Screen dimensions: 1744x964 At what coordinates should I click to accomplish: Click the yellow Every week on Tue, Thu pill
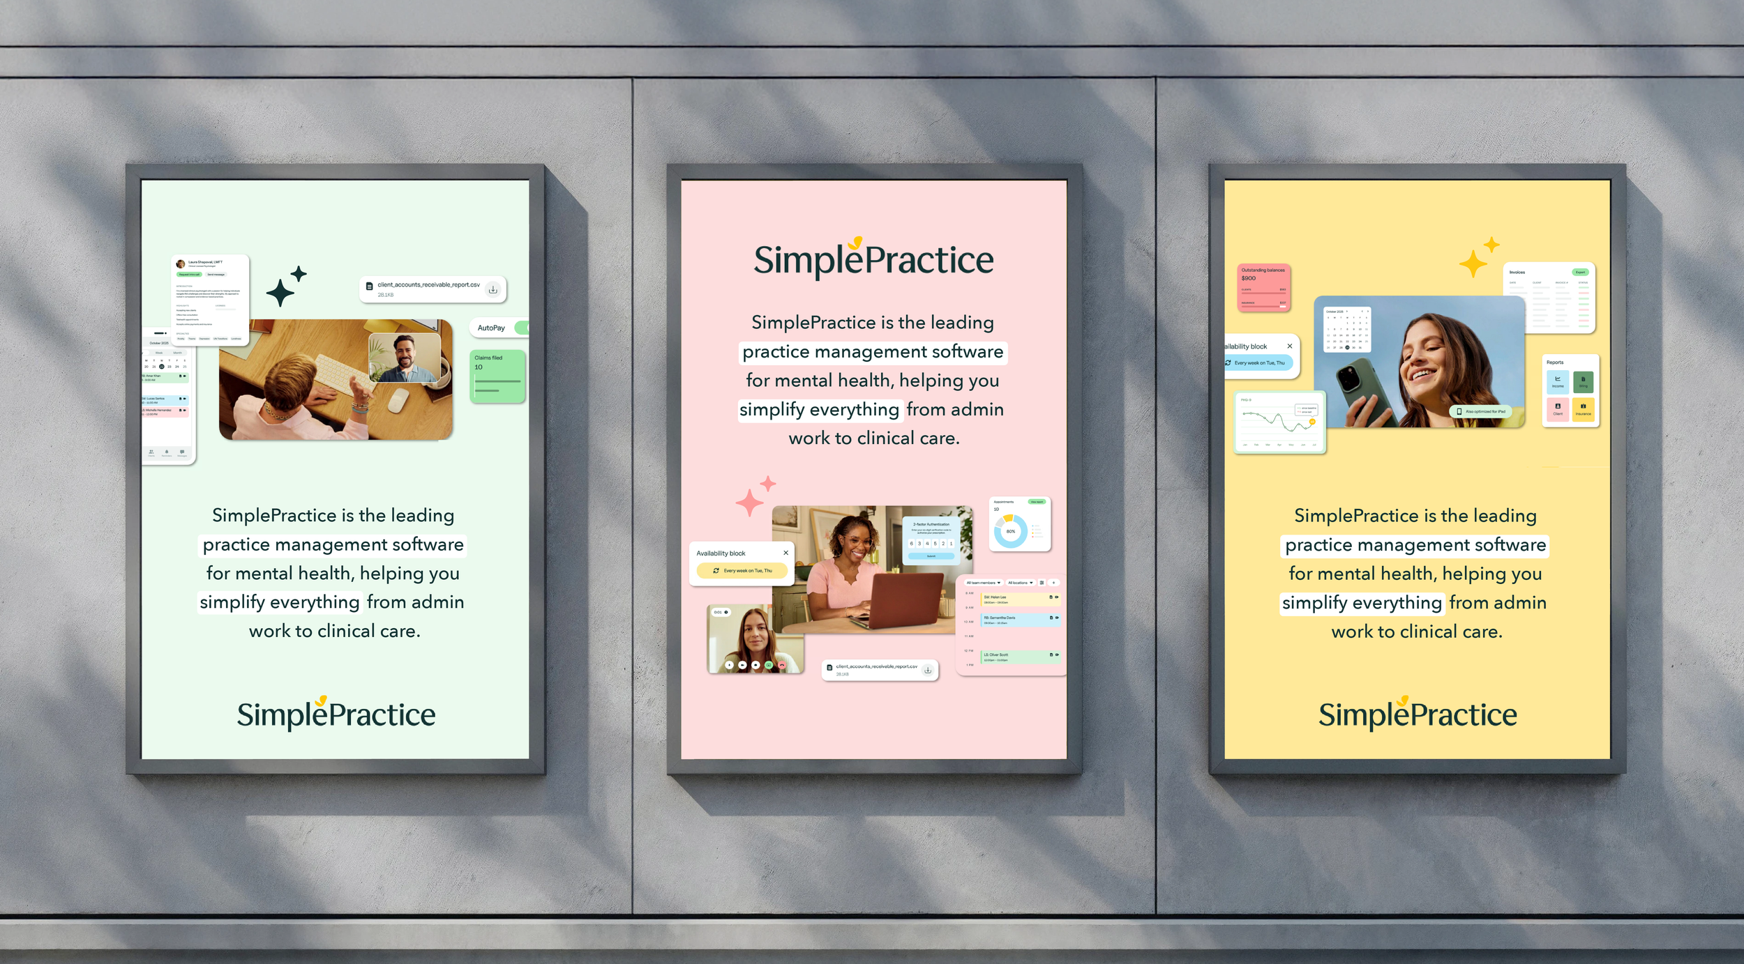coord(742,570)
